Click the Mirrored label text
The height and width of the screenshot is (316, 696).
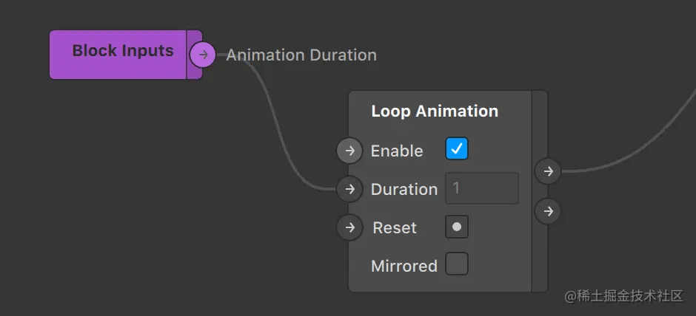(x=404, y=266)
